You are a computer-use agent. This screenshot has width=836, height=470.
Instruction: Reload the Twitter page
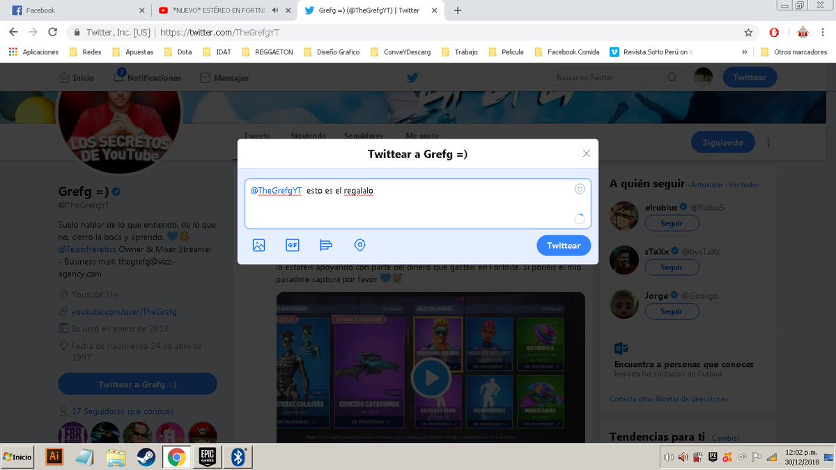[x=52, y=32]
